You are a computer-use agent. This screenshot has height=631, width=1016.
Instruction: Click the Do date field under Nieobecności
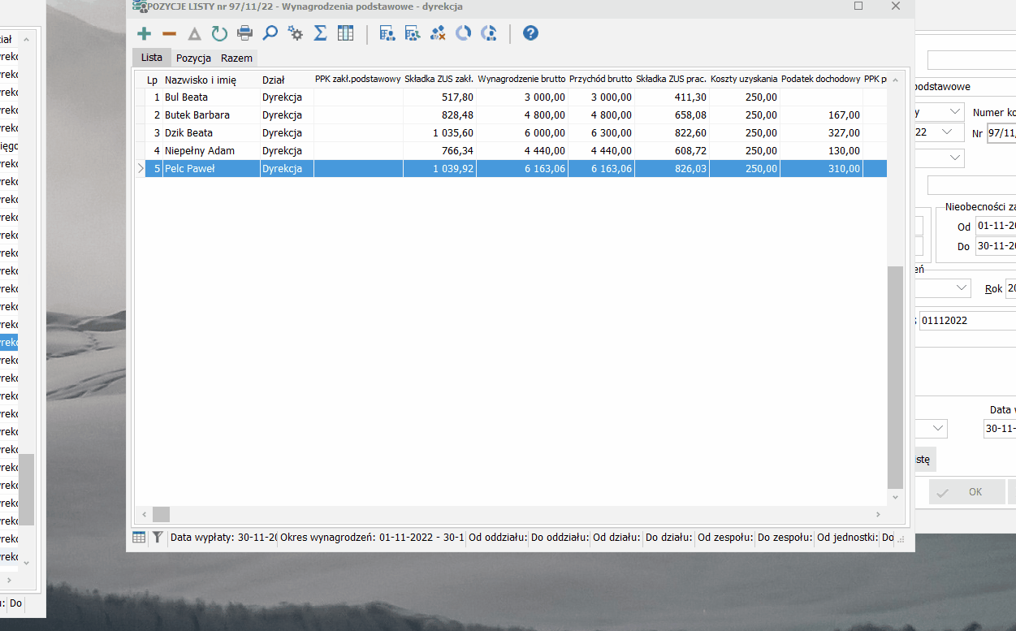click(x=996, y=246)
